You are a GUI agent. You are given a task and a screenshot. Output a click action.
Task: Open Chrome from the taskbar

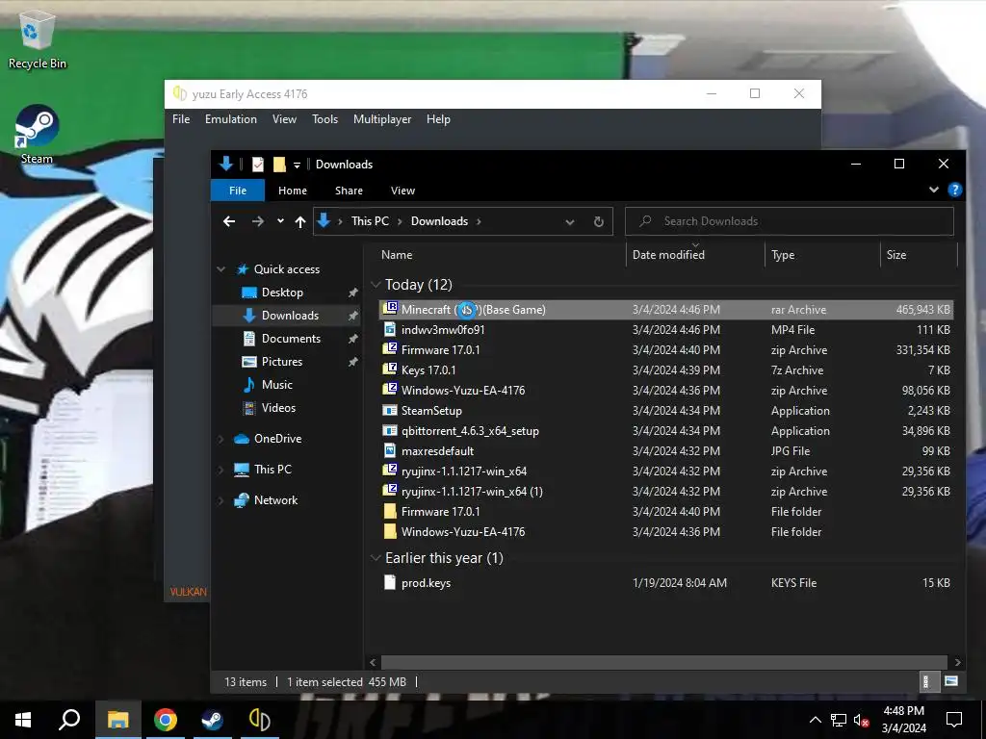pyautogui.click(x=166, y=720)
